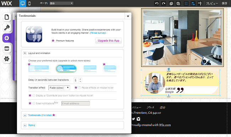The width and height of the screenshot is (231, 137).
Task: Open the Design brush panel
Action: (7, 27)
